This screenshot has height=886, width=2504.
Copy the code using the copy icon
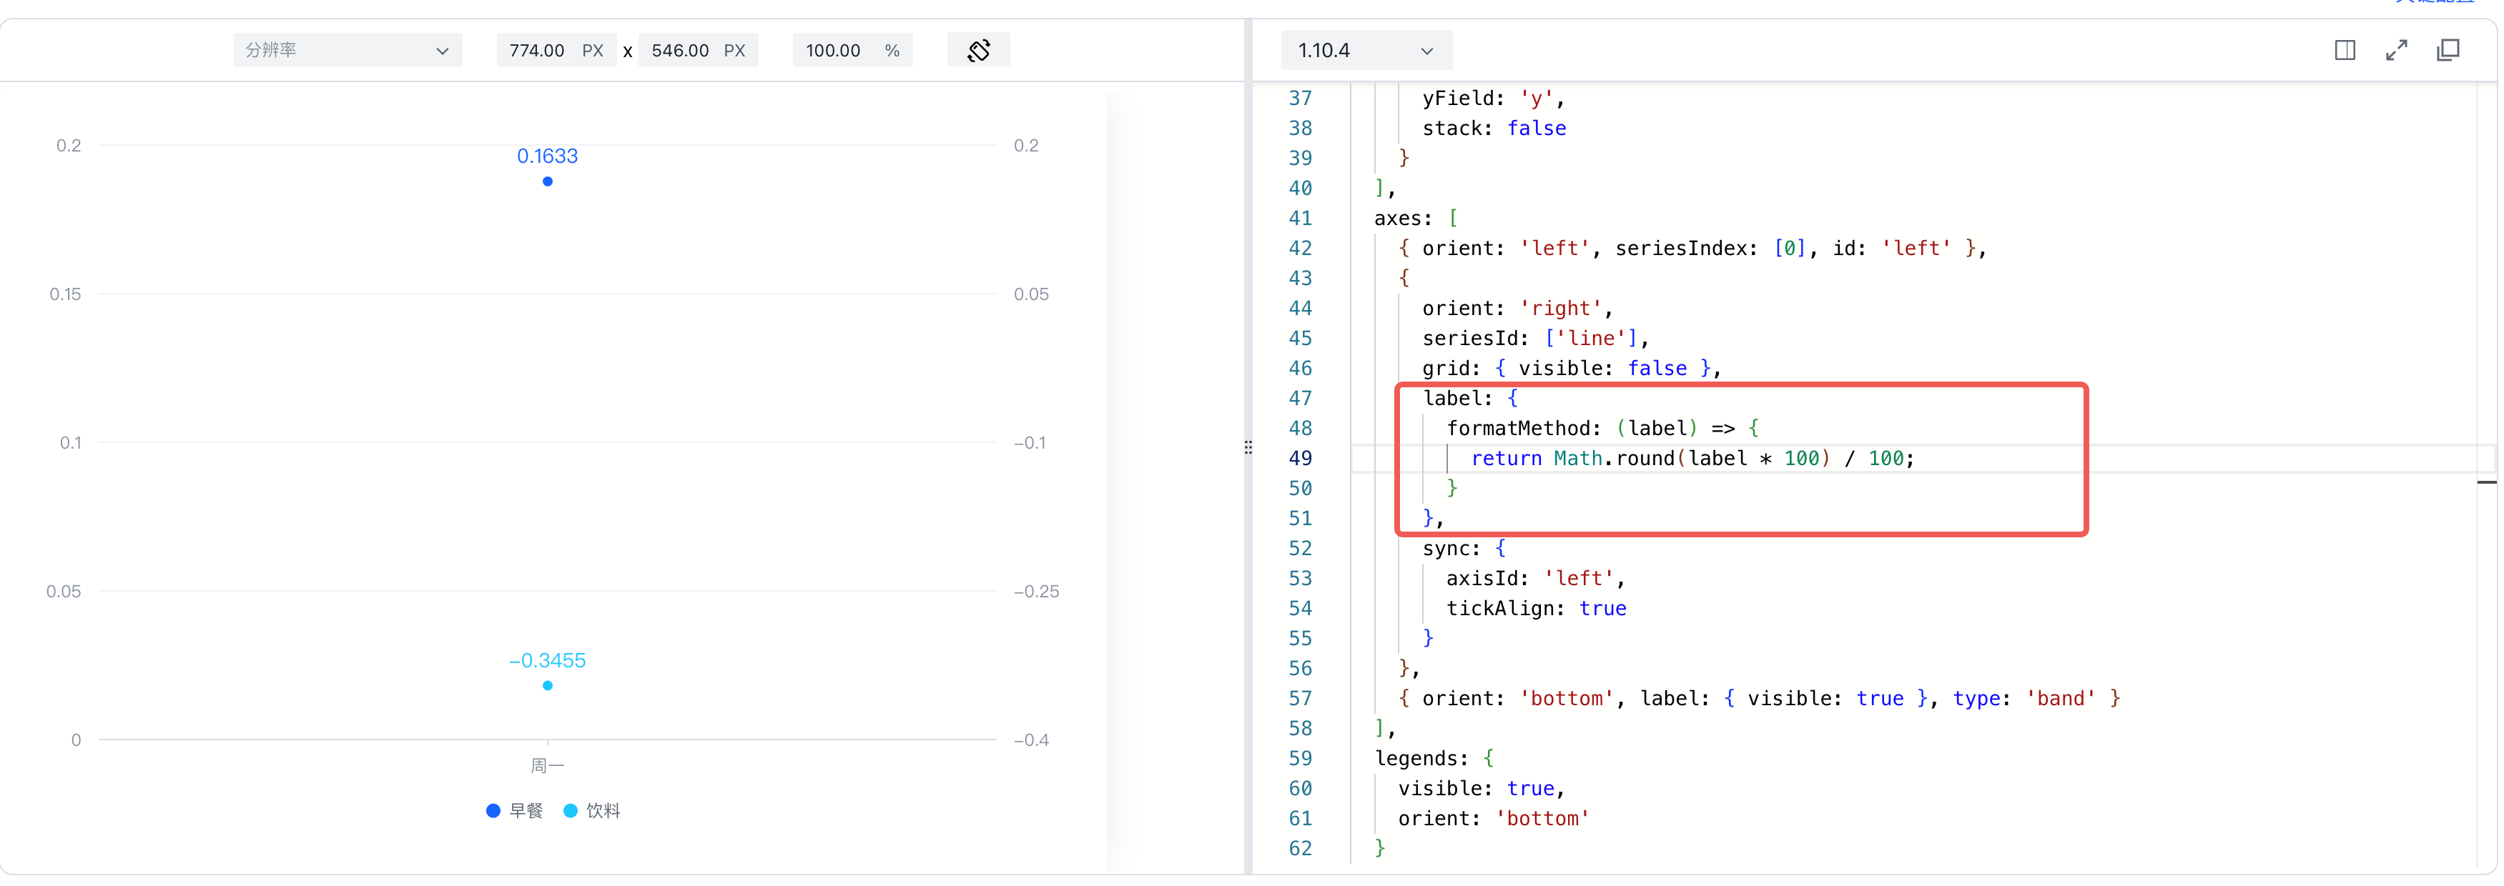(x=2448, y=51)
